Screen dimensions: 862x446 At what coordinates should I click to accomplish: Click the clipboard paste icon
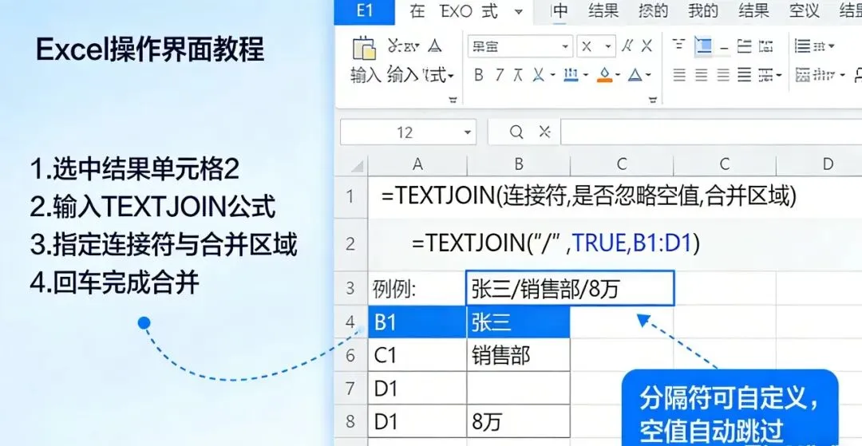point(365,49)
